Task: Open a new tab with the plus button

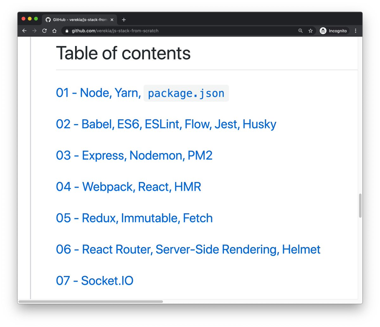Action: (124, 20)
